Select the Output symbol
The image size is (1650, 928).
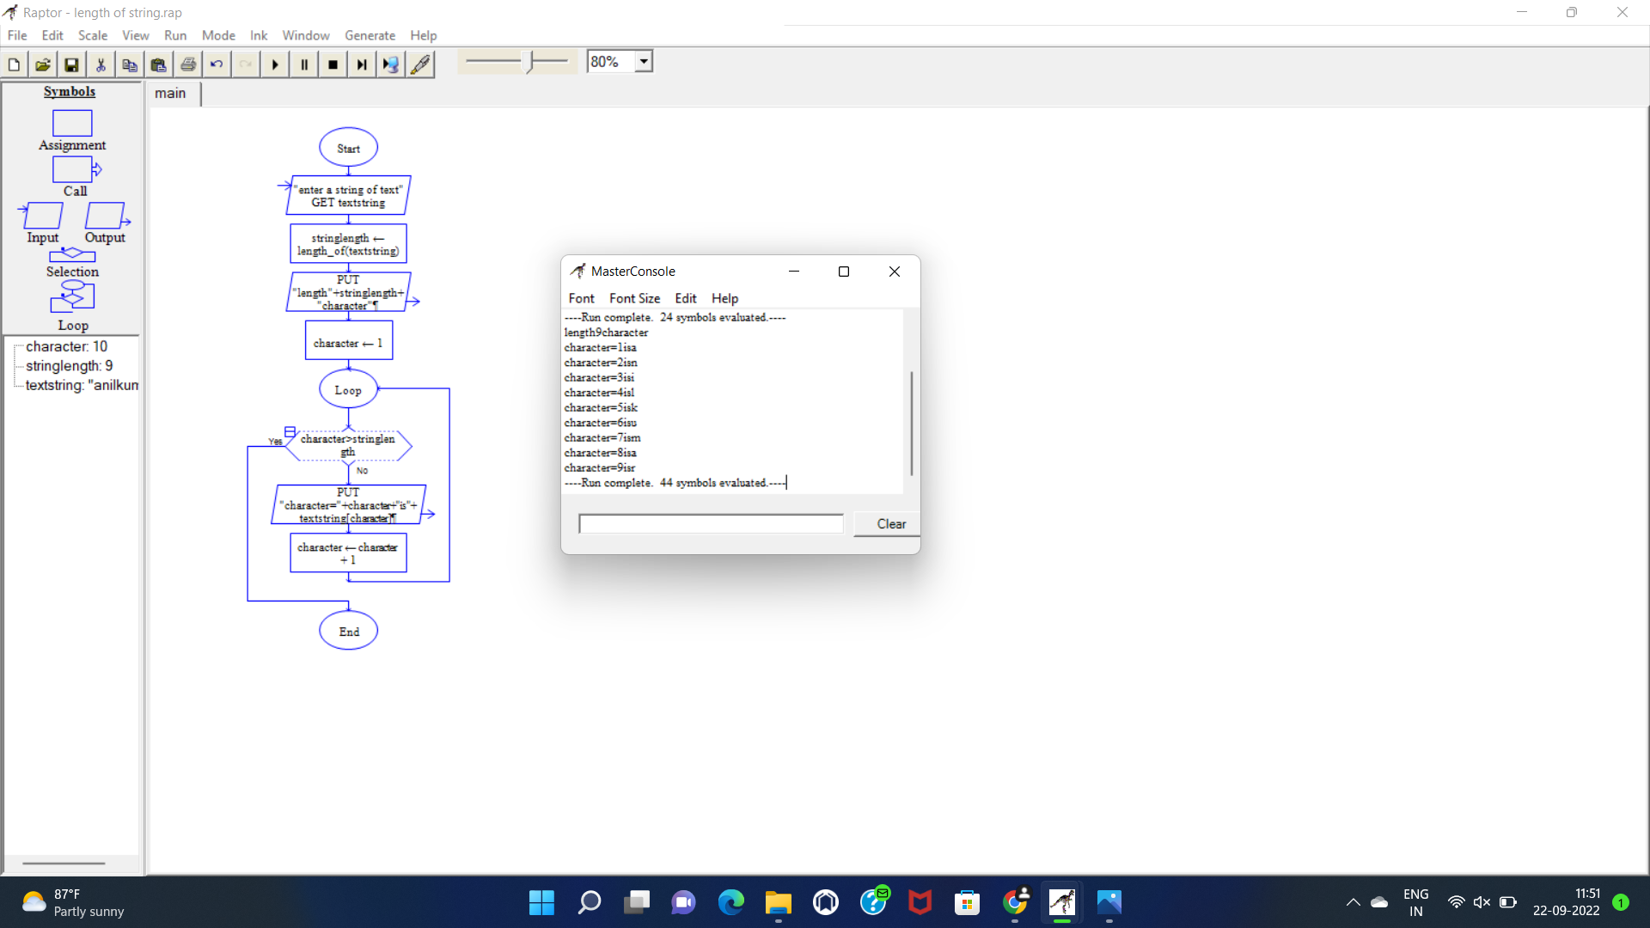tap(105, 217)
